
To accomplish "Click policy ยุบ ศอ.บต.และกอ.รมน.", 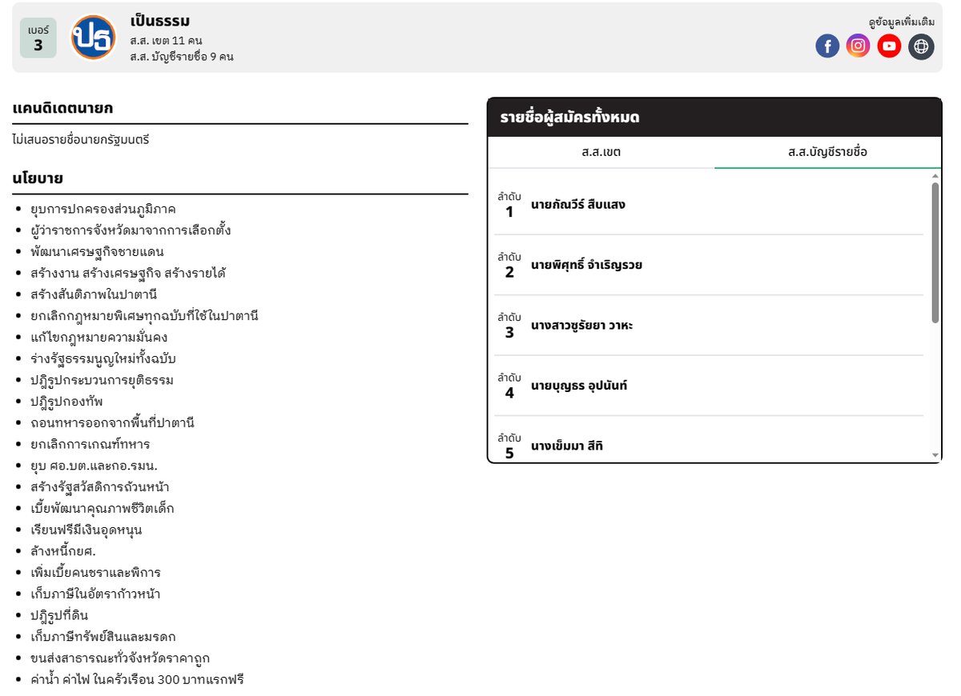I will tap(94, 466).
